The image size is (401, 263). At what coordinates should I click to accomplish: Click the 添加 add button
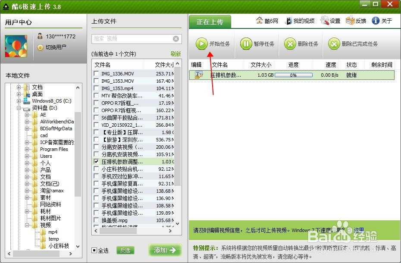tap(165, 250)
